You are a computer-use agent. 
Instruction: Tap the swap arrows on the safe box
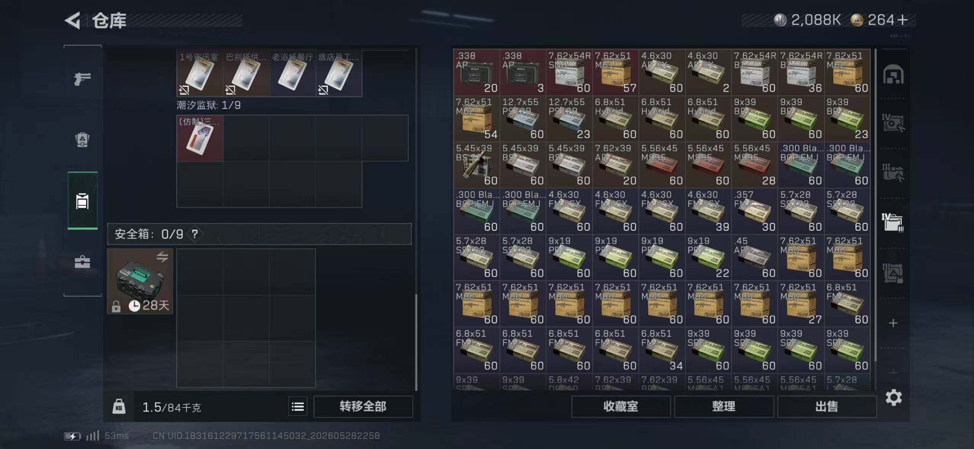pos(162,257)
